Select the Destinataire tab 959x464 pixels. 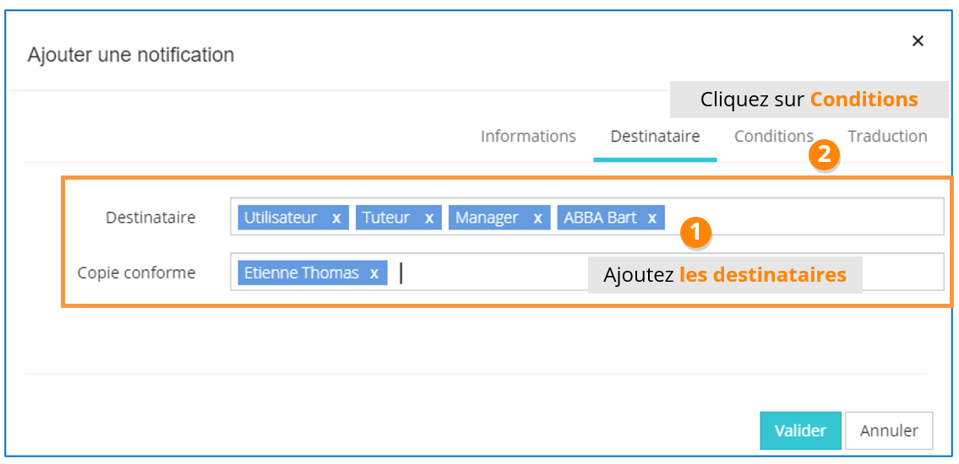coord(655,136)
